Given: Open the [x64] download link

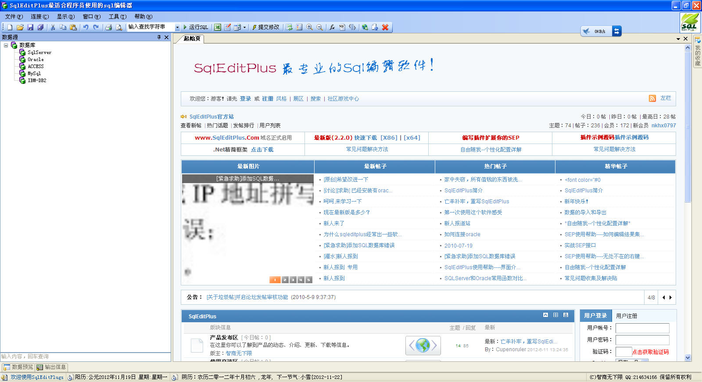Looking at the screenshot, I should (412, 137).
